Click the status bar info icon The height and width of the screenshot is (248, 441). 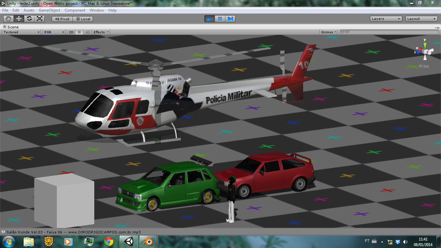tap(3, 232)
